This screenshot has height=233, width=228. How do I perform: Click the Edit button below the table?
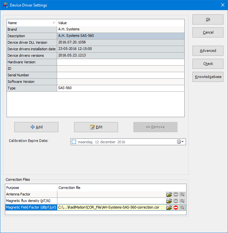coord(96,127)
